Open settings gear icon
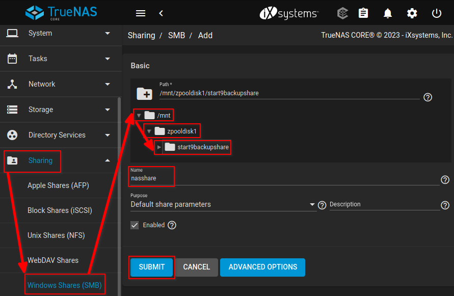This screenshot has height=296, width=454. (412, 13)
